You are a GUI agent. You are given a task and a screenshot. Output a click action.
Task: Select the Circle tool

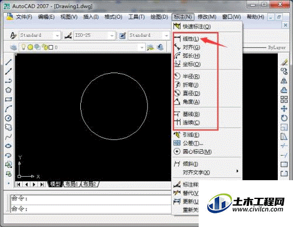8,118
